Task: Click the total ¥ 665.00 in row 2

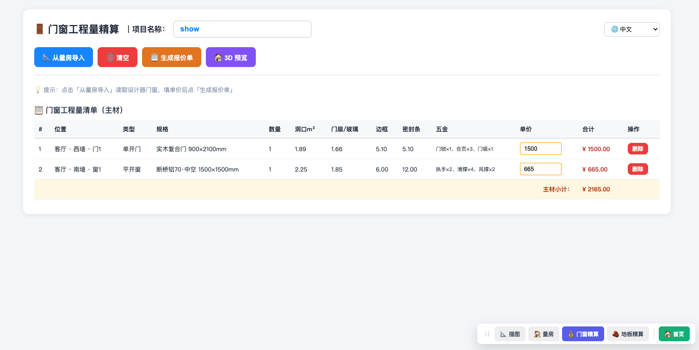Action: click(594, 169)
